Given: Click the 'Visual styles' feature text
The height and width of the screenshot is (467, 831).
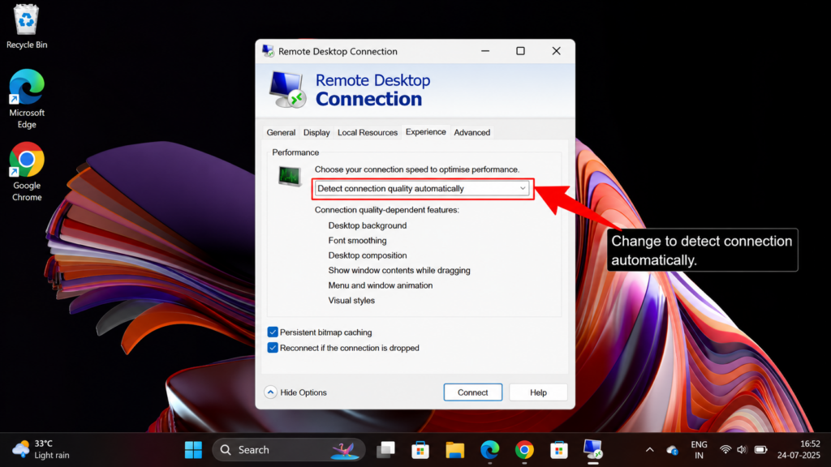Looking at the screenshot, I should pos(351,300).
